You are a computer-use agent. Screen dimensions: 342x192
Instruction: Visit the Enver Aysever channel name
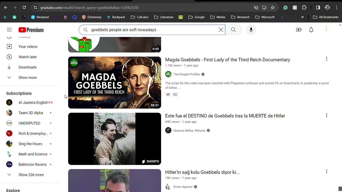coord(183,187)
